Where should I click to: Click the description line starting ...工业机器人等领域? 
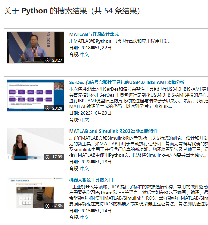coord(138,187)
